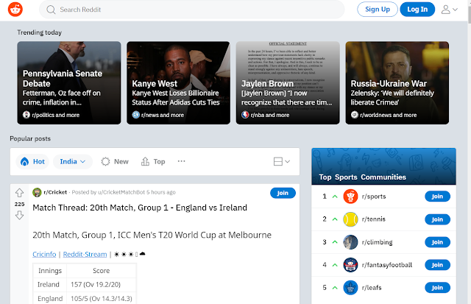This screenshot has height=304, width=471.
Task: Click the r/Cricket community avatar
Action: pyautogui.click(x=37, y=192)
